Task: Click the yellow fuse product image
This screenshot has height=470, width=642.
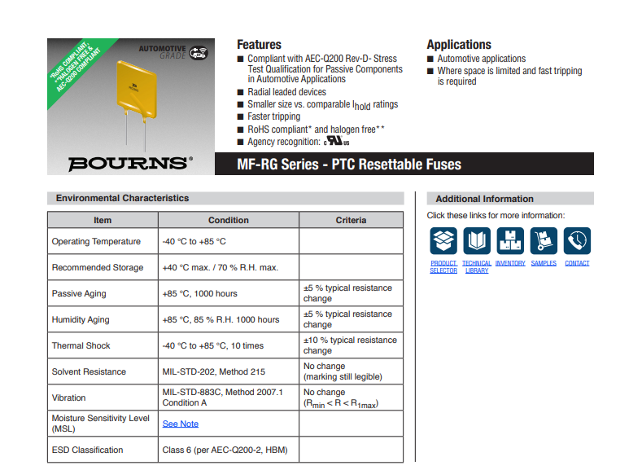Action: (x=137, y=91)
